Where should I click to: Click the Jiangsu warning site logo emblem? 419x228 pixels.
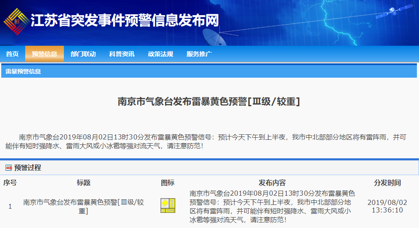click(x=16, y=22)
